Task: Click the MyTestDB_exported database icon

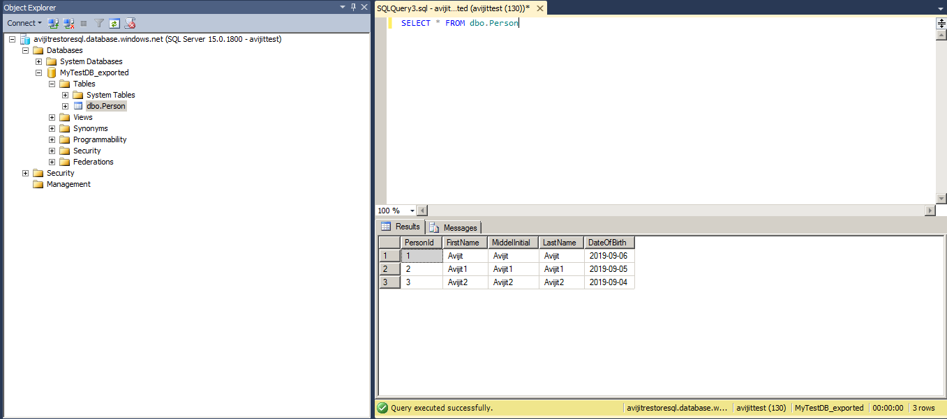Action: click(52, 73)
